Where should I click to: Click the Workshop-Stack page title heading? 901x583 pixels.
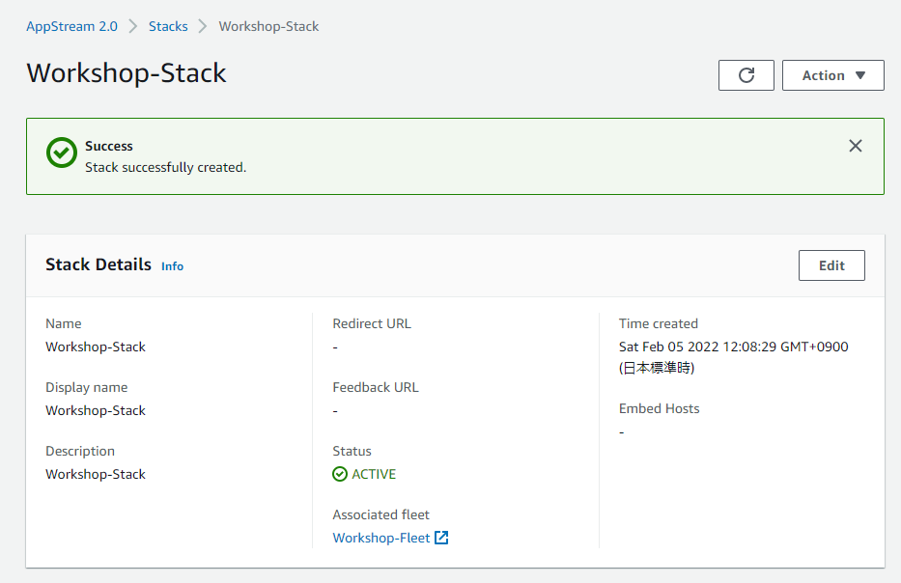(127, 73)
